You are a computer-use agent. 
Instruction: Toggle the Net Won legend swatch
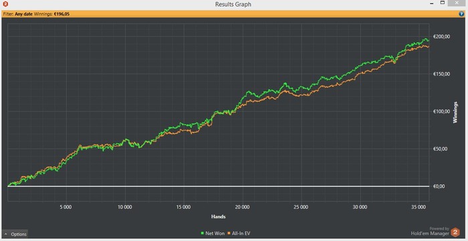203,234
